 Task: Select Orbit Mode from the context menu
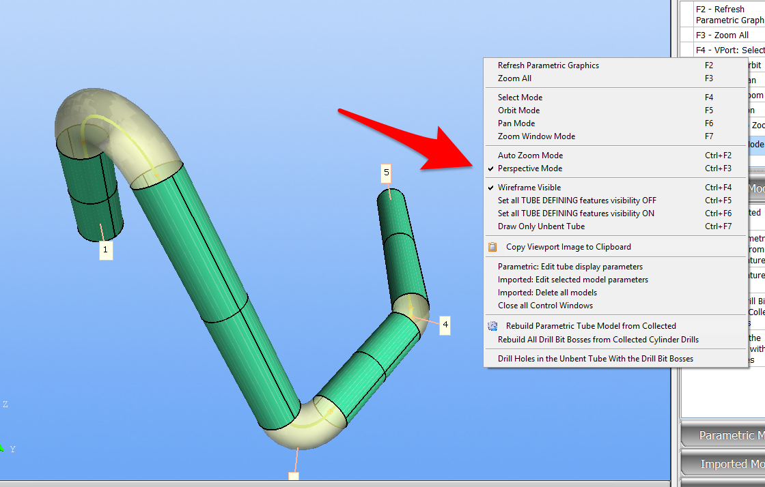pos(518,110)
